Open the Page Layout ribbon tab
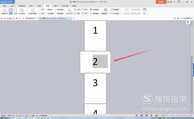The width and height of the screenshot is (194, 119). point(22,6)
